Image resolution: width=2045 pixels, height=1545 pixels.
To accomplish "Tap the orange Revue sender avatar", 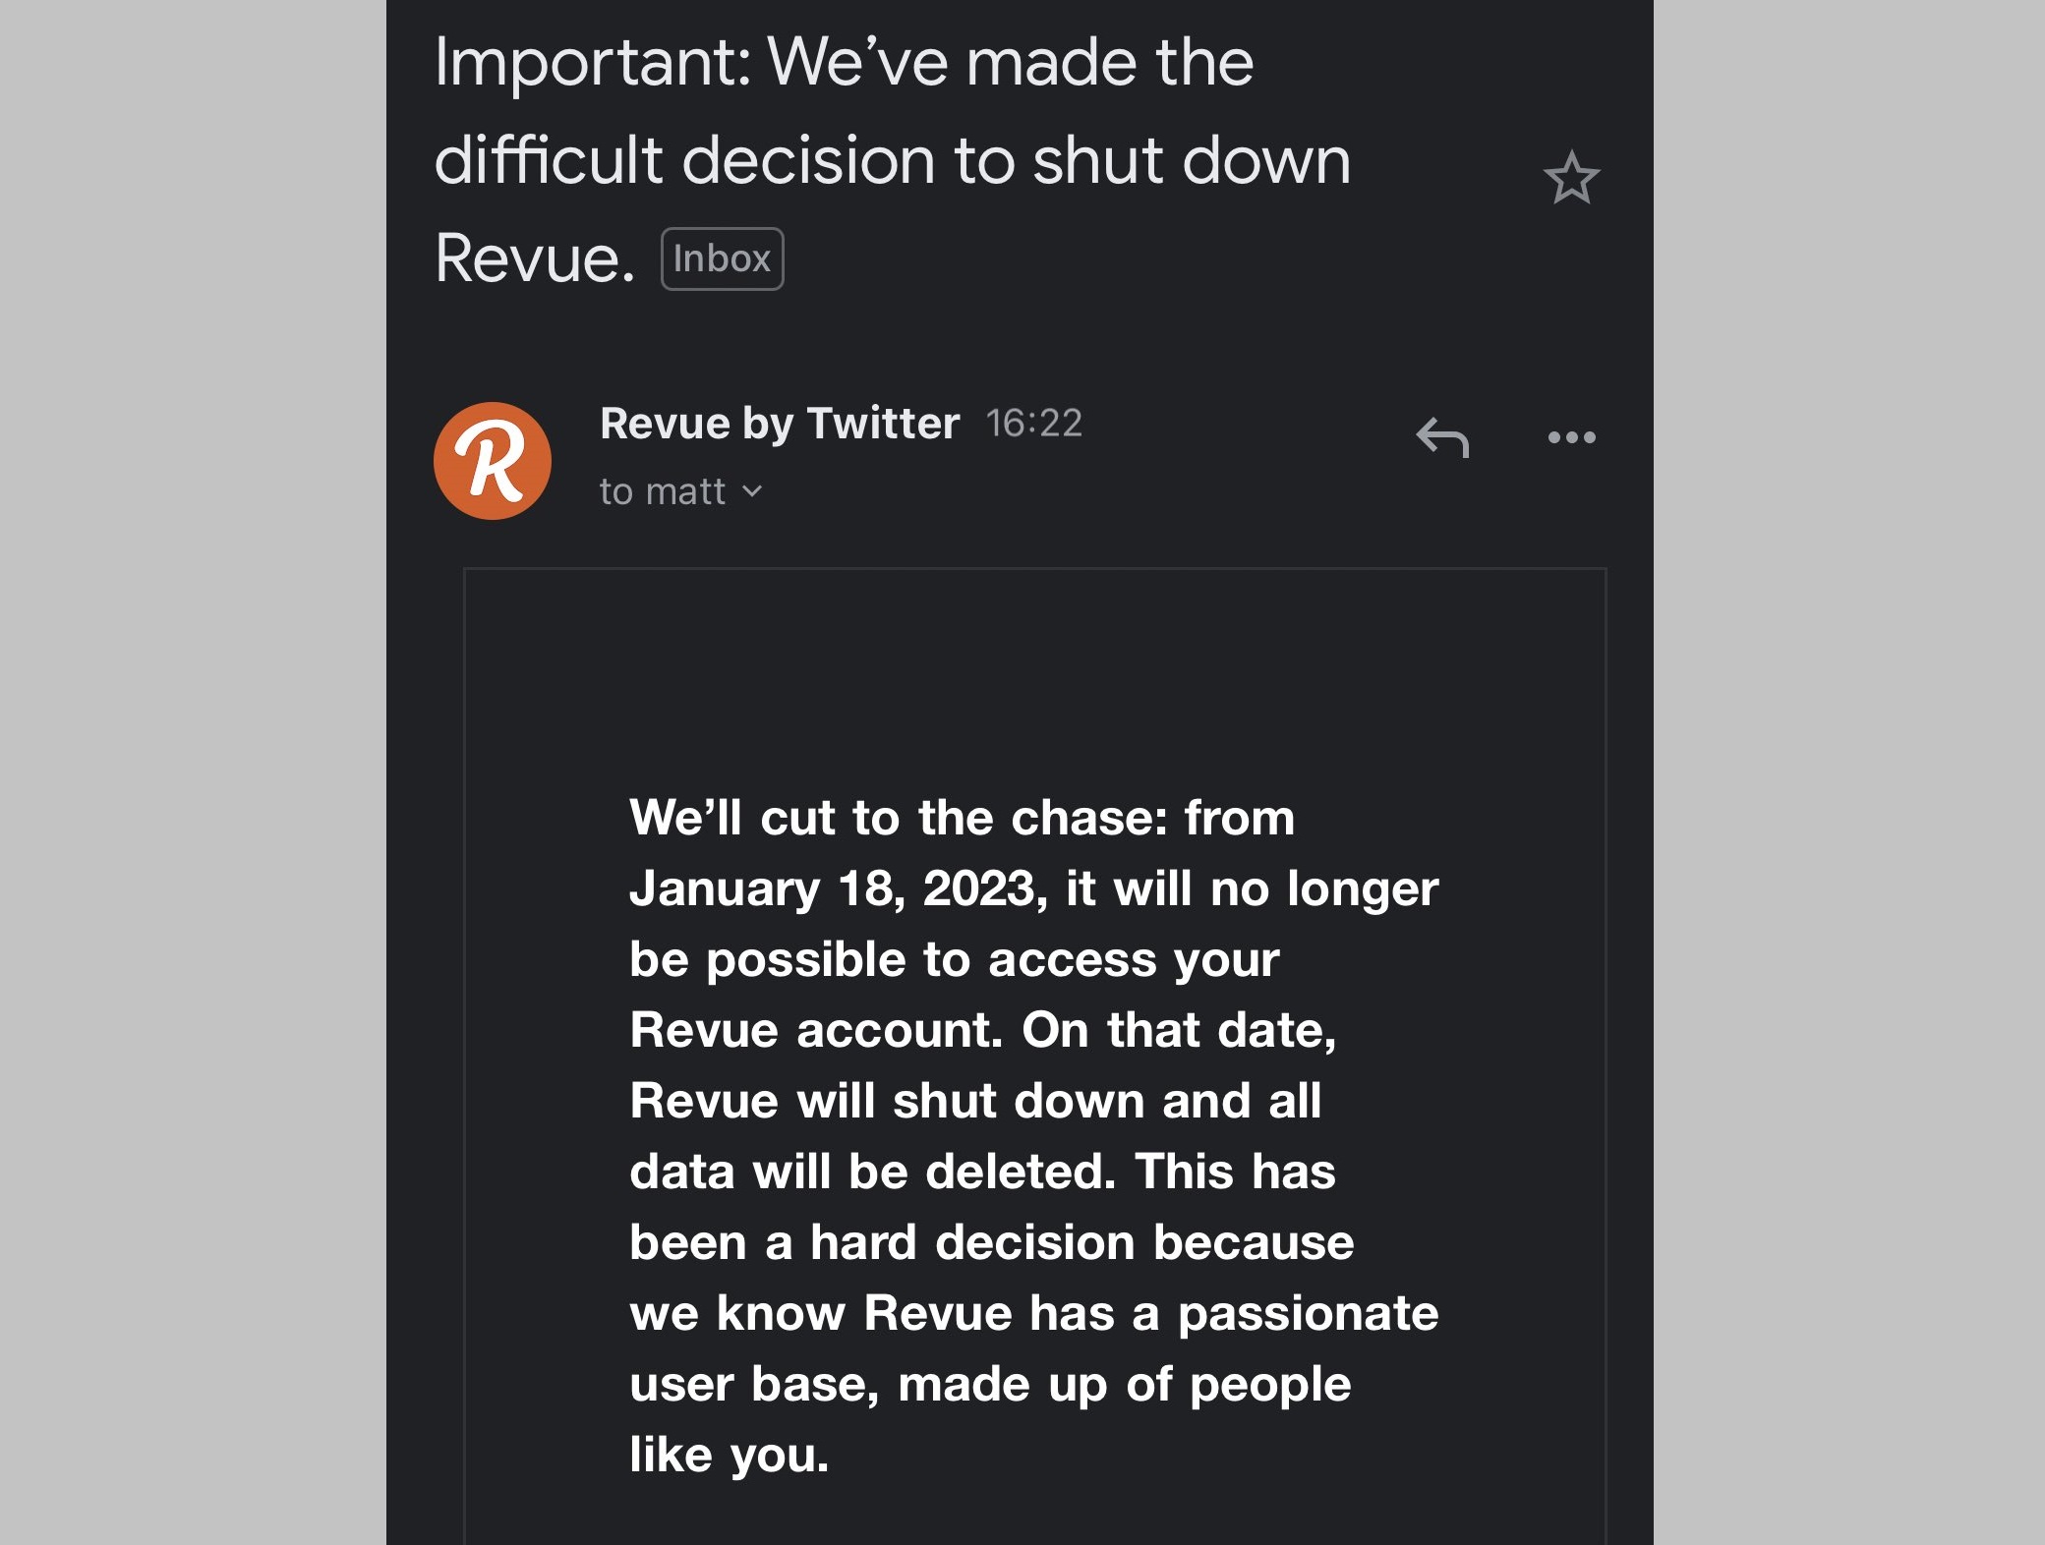I will pyautogui.click(x=493, y=461).
